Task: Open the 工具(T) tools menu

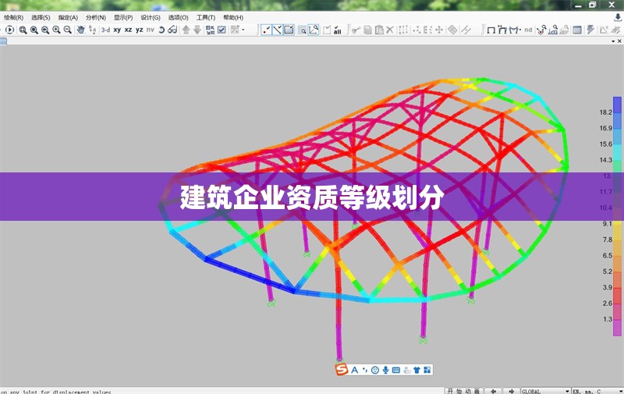Action: (205, 17)
